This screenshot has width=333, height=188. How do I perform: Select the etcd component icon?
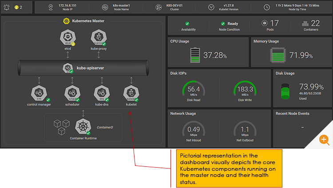tap(68, 37)
